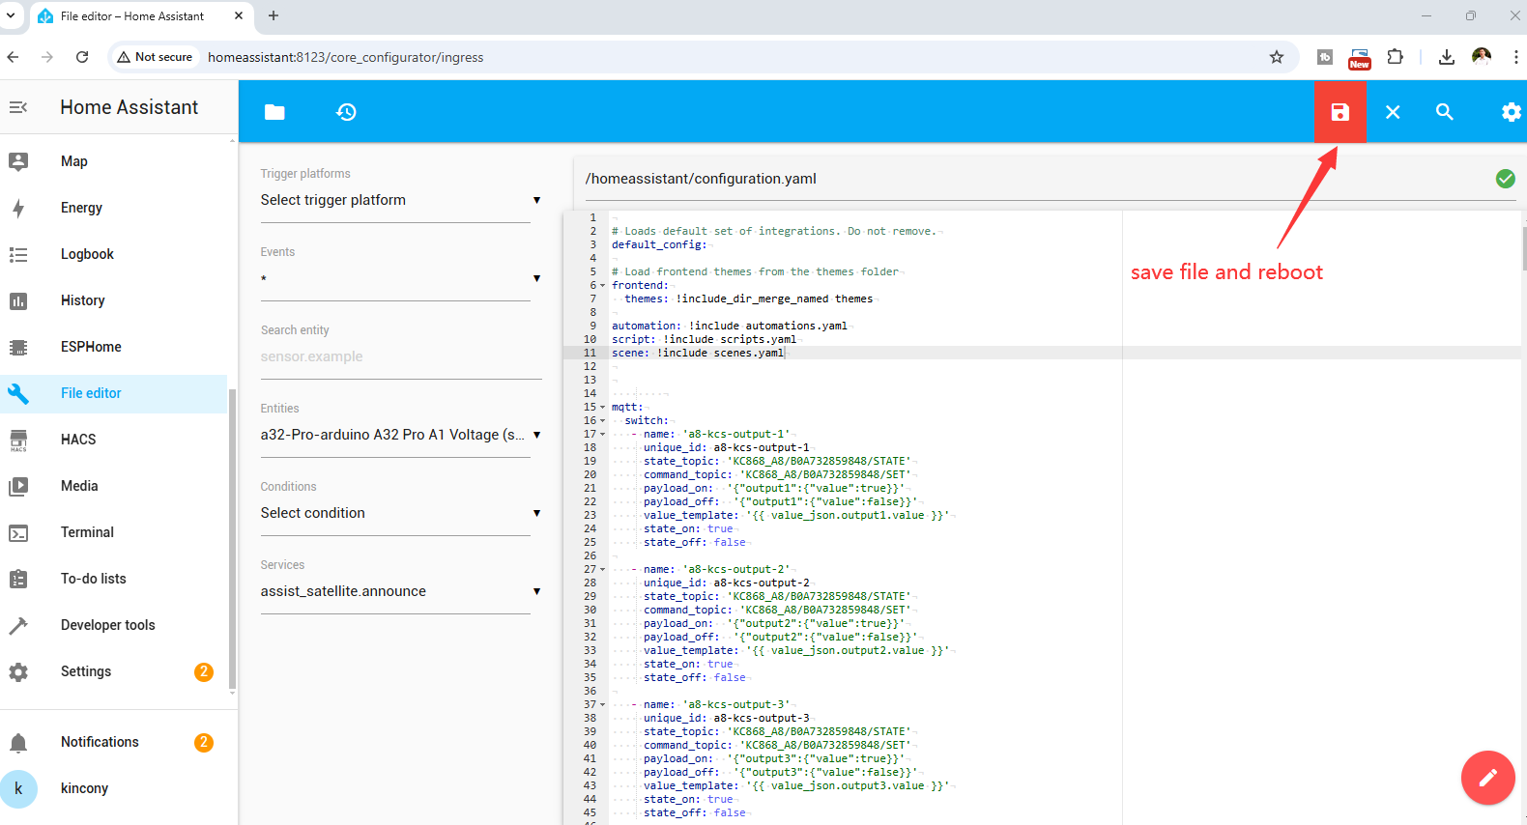Click the red save file icon
Screen dimensions: 1527x825
click(1340, 112)
